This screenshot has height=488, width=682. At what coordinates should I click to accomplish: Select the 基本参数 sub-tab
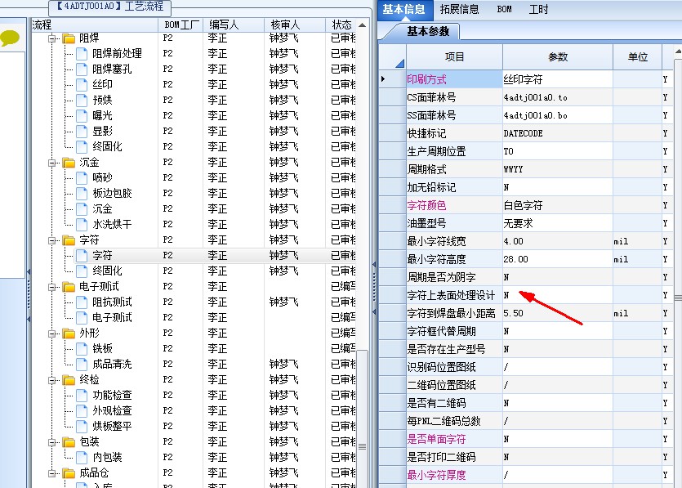tap(428, 31)
